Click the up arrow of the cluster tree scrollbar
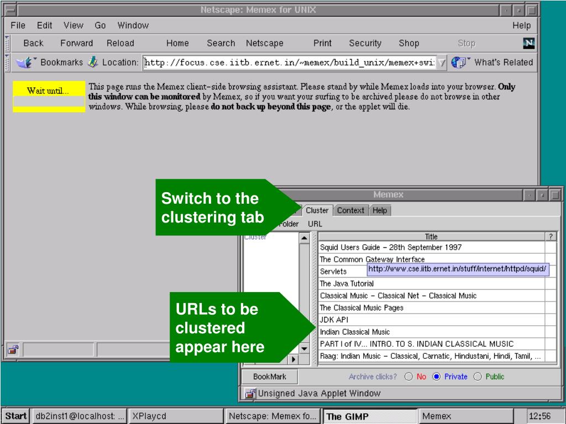Viewport: 566px width, 424px height. [305, 238]
